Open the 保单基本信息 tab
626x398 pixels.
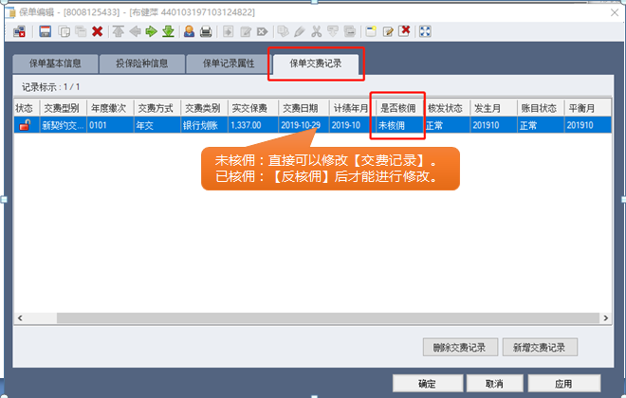[55, 64]
